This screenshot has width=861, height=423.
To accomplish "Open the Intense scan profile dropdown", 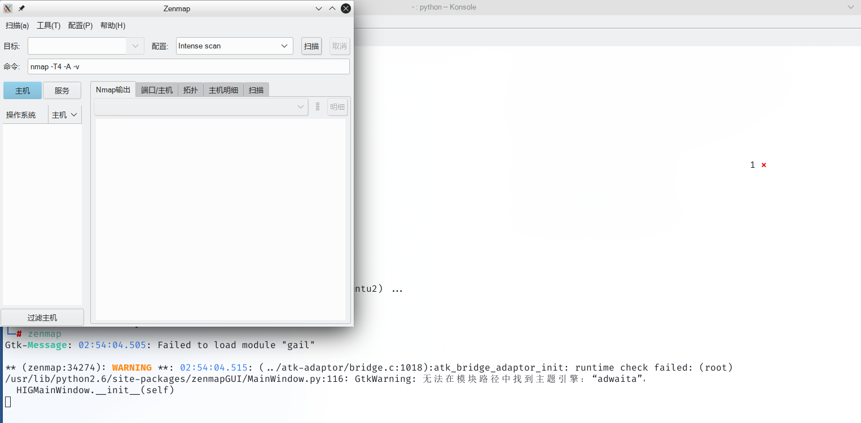I will (x=235, y=46).
